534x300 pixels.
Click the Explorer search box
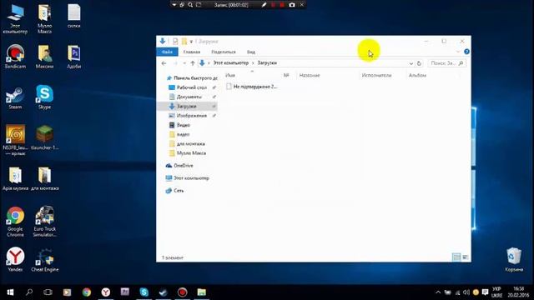tap(446, 63)
